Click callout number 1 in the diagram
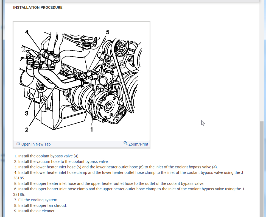Image resolution: width=266 pixels, height=217 pixels. (x=92, y=130)
